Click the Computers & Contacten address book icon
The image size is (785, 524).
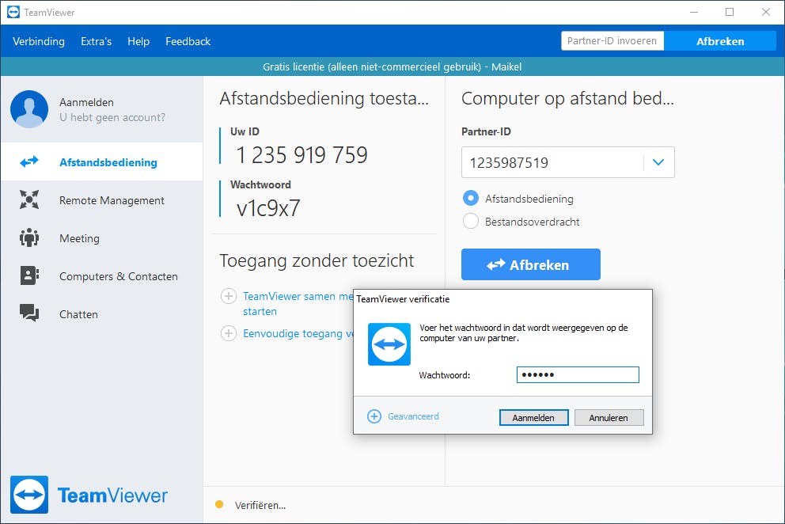pyautogui.click(x=29, y=275)
